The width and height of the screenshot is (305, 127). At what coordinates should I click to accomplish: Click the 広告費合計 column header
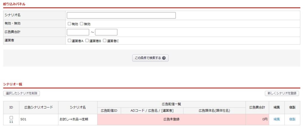(x=257, y=108)
